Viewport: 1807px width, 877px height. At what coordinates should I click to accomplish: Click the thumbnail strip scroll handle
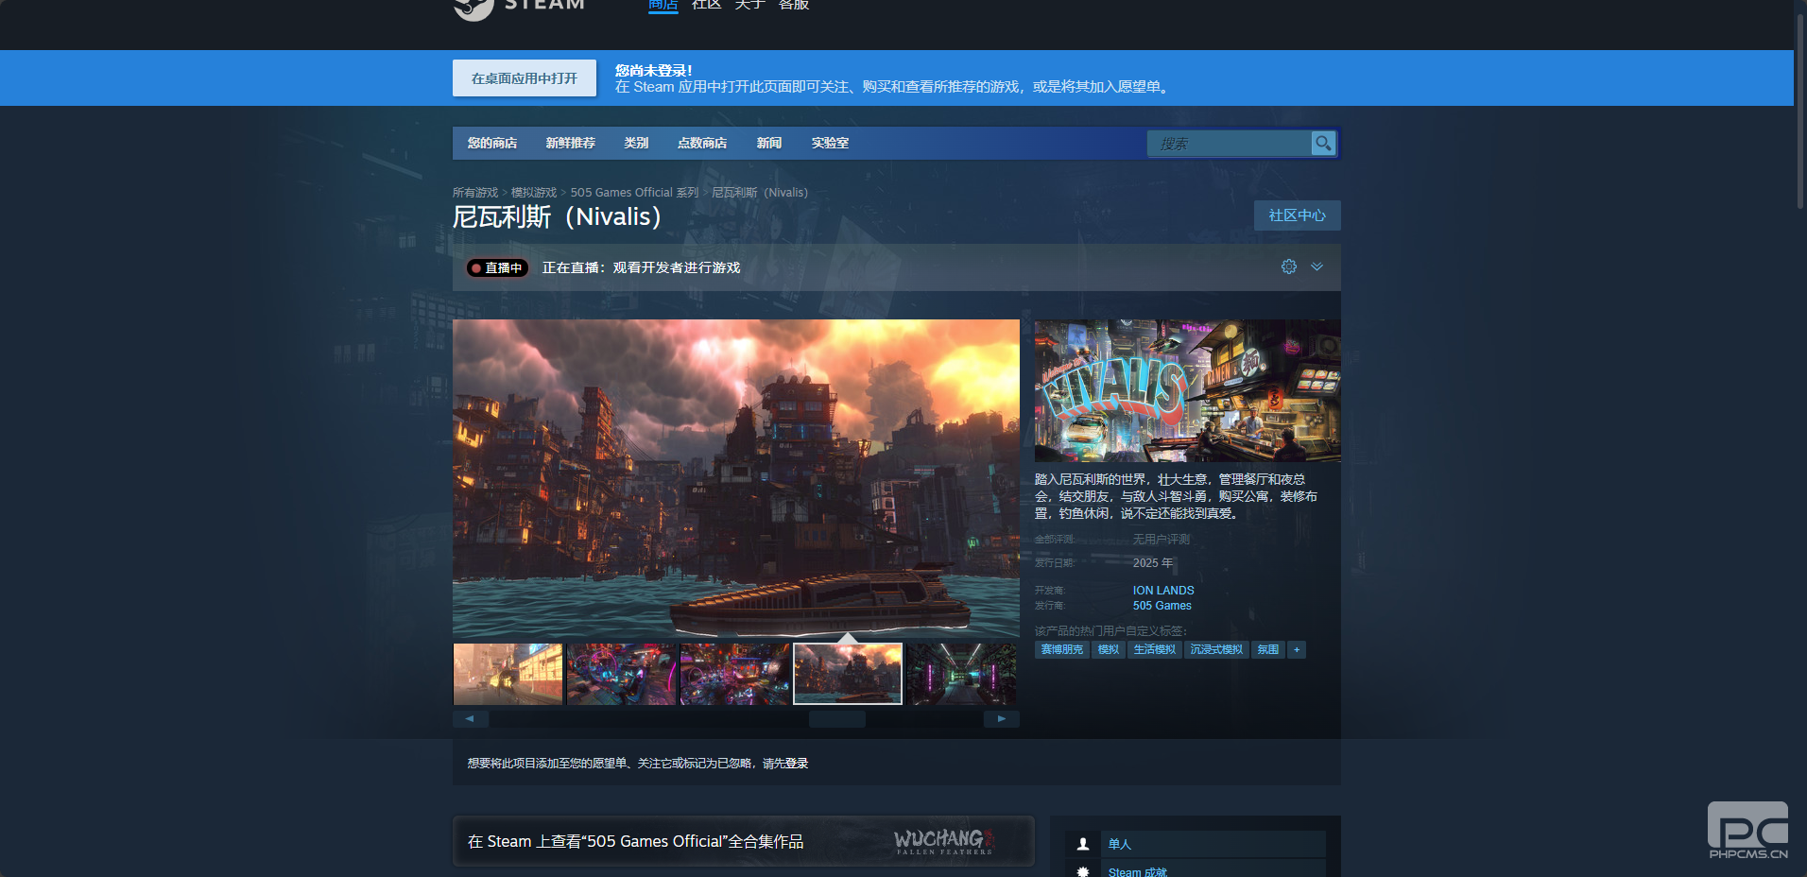tap(837, 719)
